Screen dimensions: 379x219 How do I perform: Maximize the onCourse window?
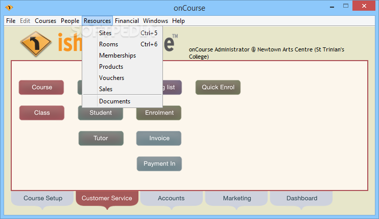(346, 6)
